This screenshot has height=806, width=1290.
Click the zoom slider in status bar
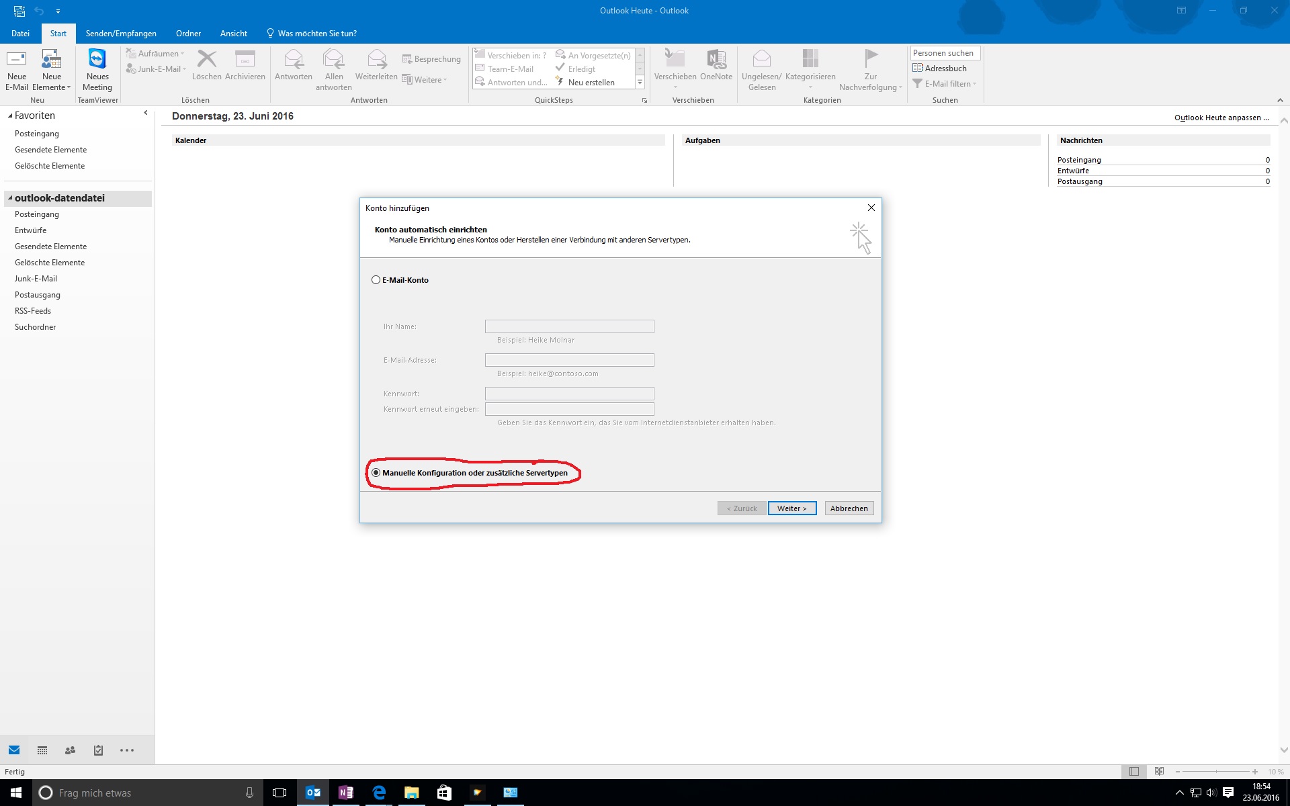[x=1216, y=772]
